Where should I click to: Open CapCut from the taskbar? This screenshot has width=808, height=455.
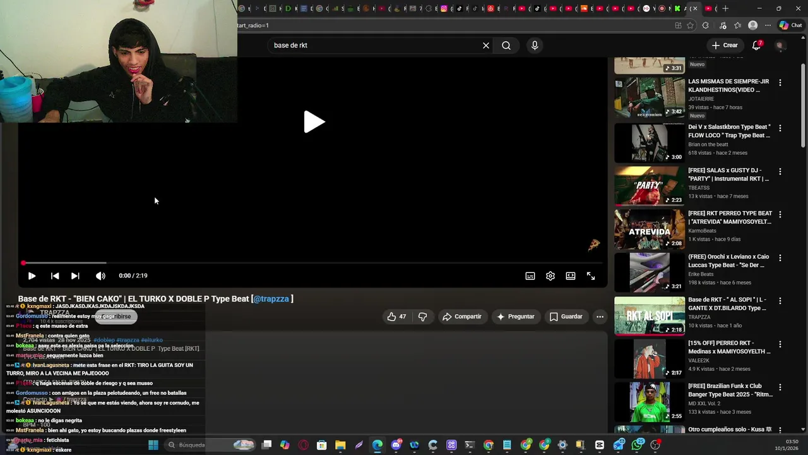coord(600,445)
